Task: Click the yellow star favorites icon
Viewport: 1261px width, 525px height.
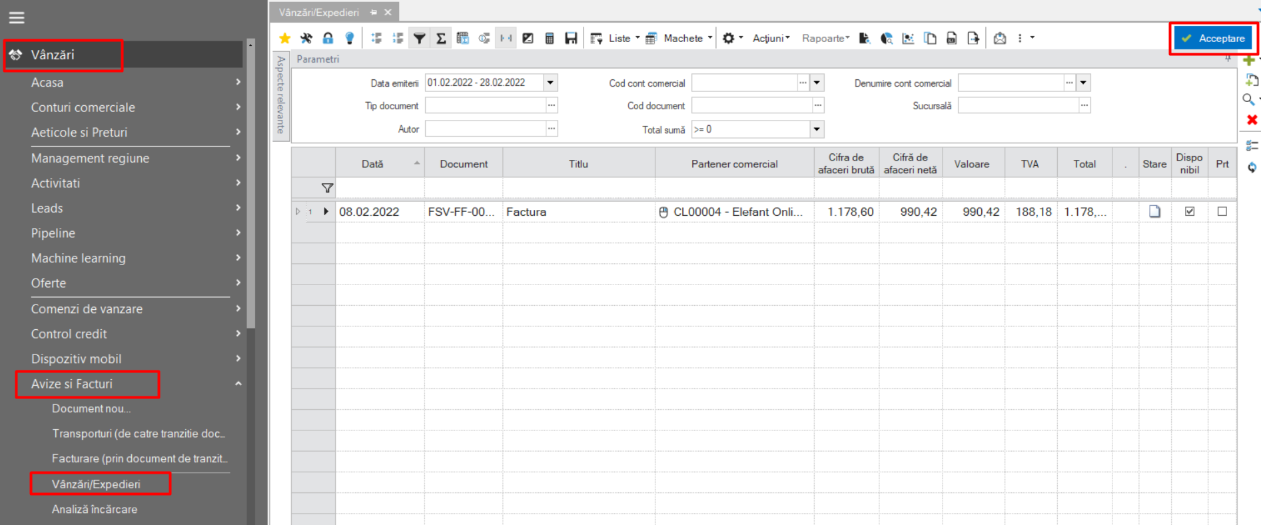Action: tap(285, 39)
